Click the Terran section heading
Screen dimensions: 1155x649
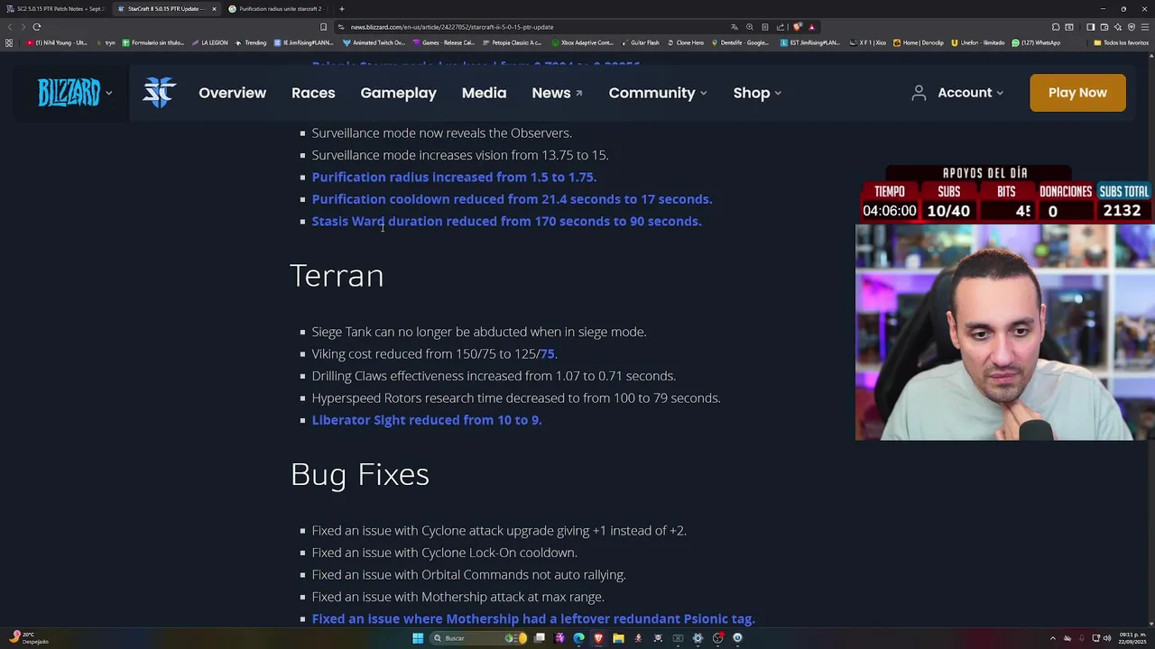[x=337, y=276]
